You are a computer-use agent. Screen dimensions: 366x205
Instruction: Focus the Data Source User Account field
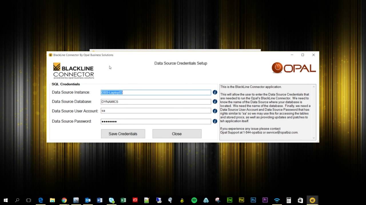pos(156,111)
